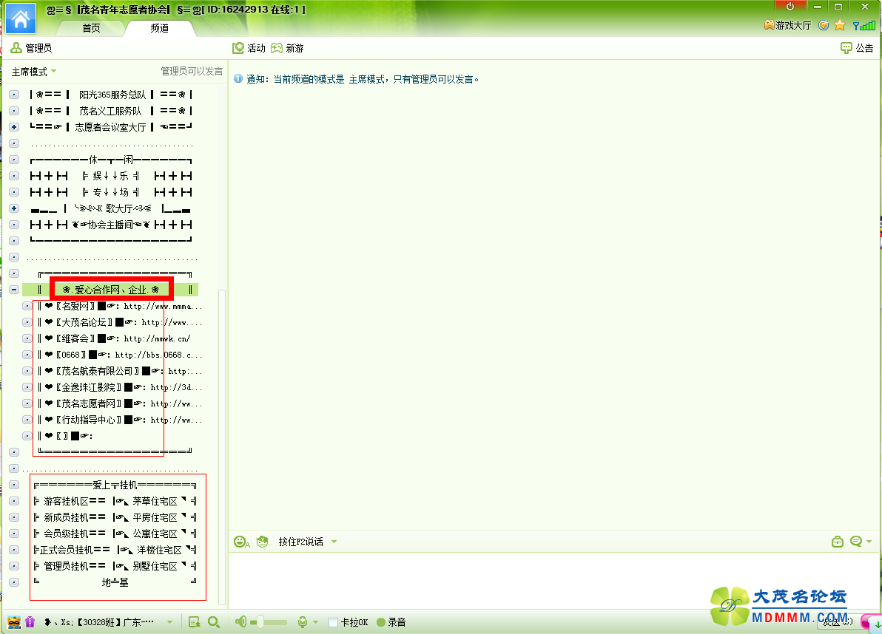Select the 协会主播间 channel

pyautogui.click(x=111, y=225)
